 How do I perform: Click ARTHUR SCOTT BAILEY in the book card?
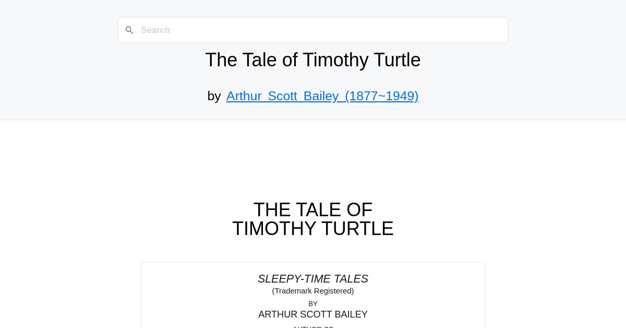pyautogui.click(x=313, y=314)
